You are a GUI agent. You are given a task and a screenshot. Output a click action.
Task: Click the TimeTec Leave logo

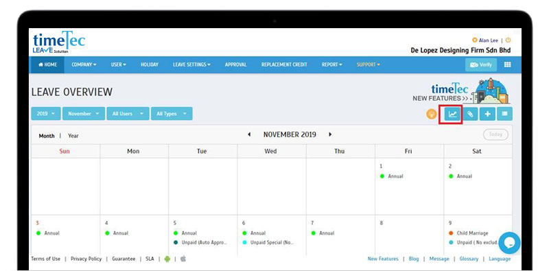59,42
